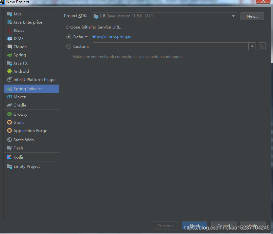Click the Next button

(x=195, y=225)
